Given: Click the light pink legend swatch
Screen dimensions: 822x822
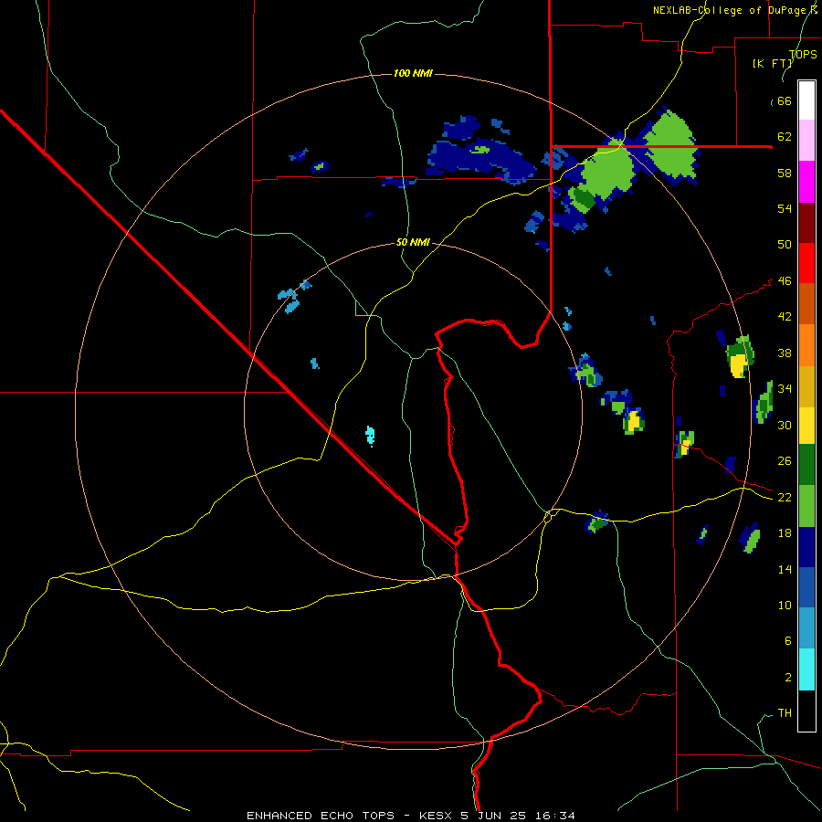Looking at the screenshot, I should 806,140.
